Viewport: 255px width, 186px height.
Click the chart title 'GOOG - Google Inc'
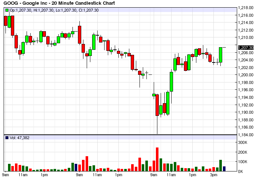(x=25, y=3)
